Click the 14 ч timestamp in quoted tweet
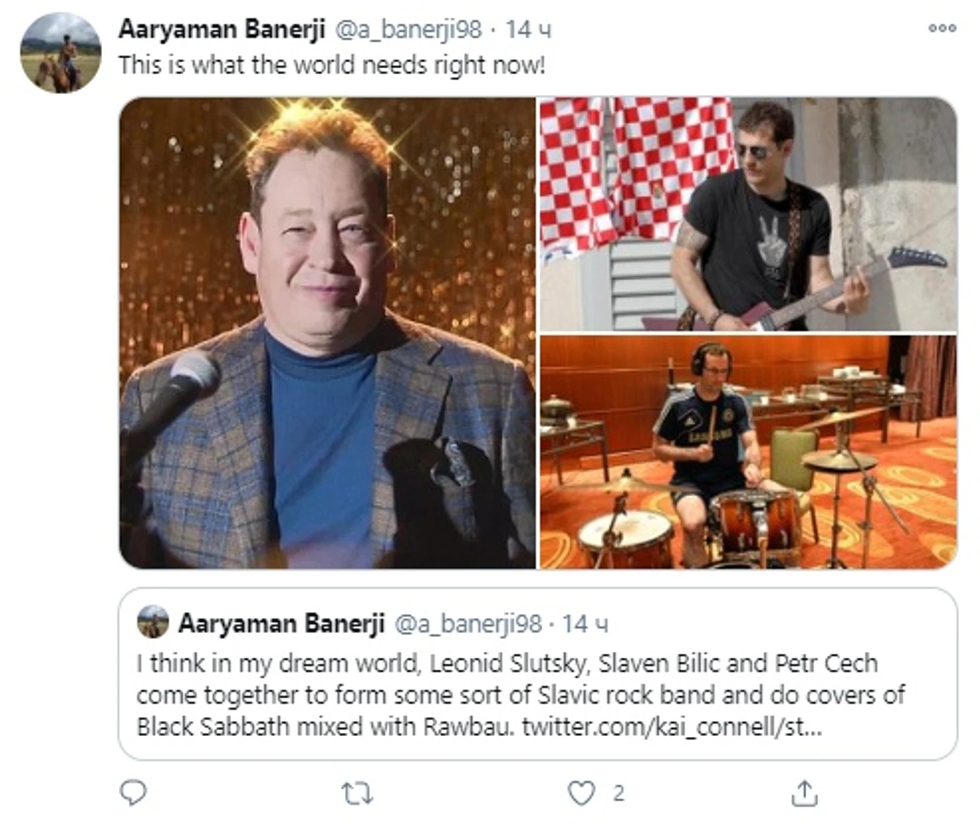The width and height of the screenshot is (980, 824). 585,624
